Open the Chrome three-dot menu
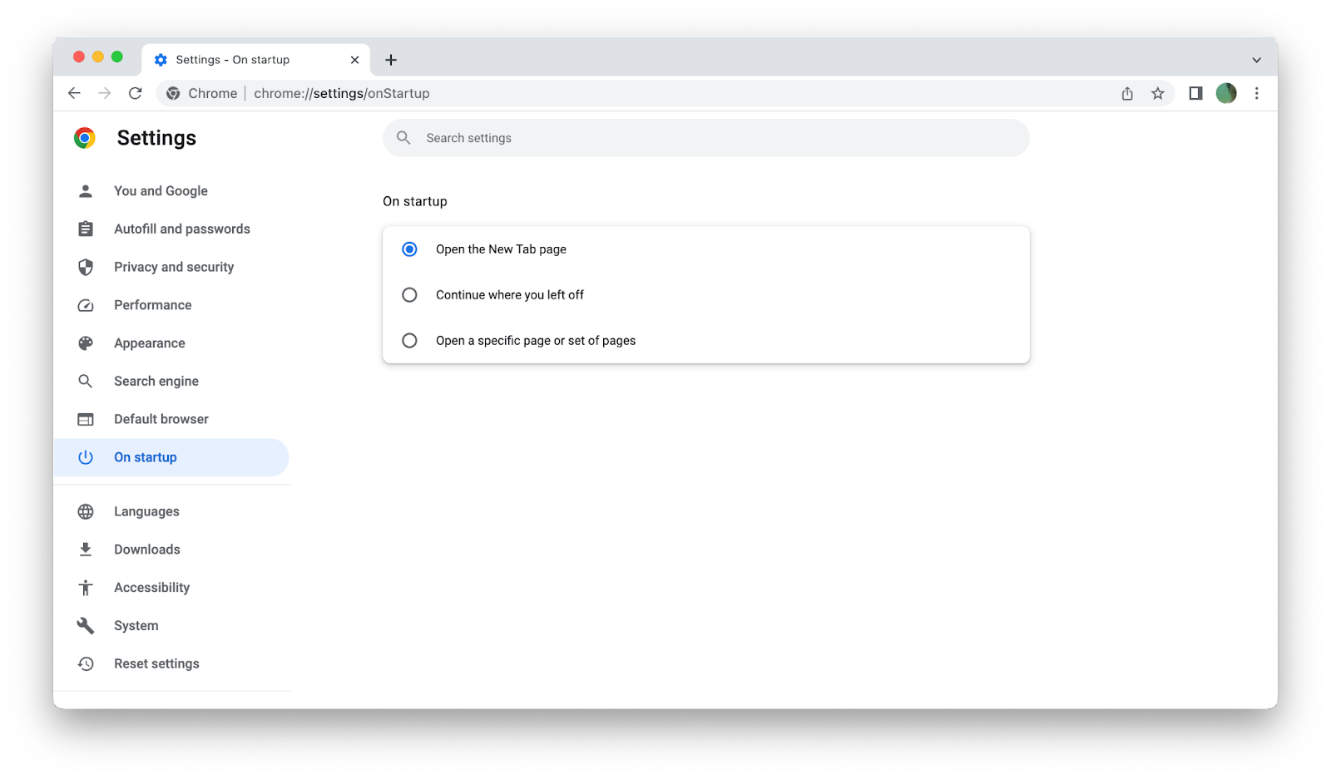Viewport: 1331px width, 779px height. (1257, 93)
